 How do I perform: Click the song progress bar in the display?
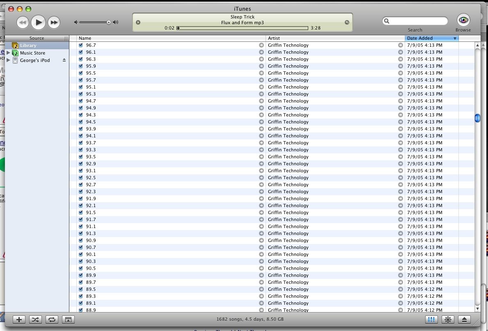243,28
